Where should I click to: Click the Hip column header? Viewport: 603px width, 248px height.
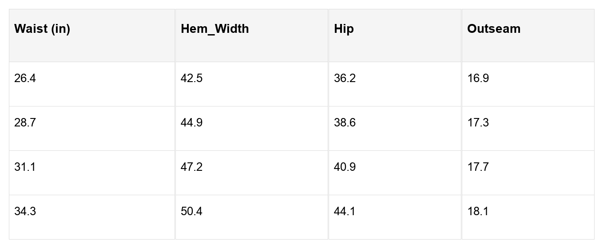[344, 29]
